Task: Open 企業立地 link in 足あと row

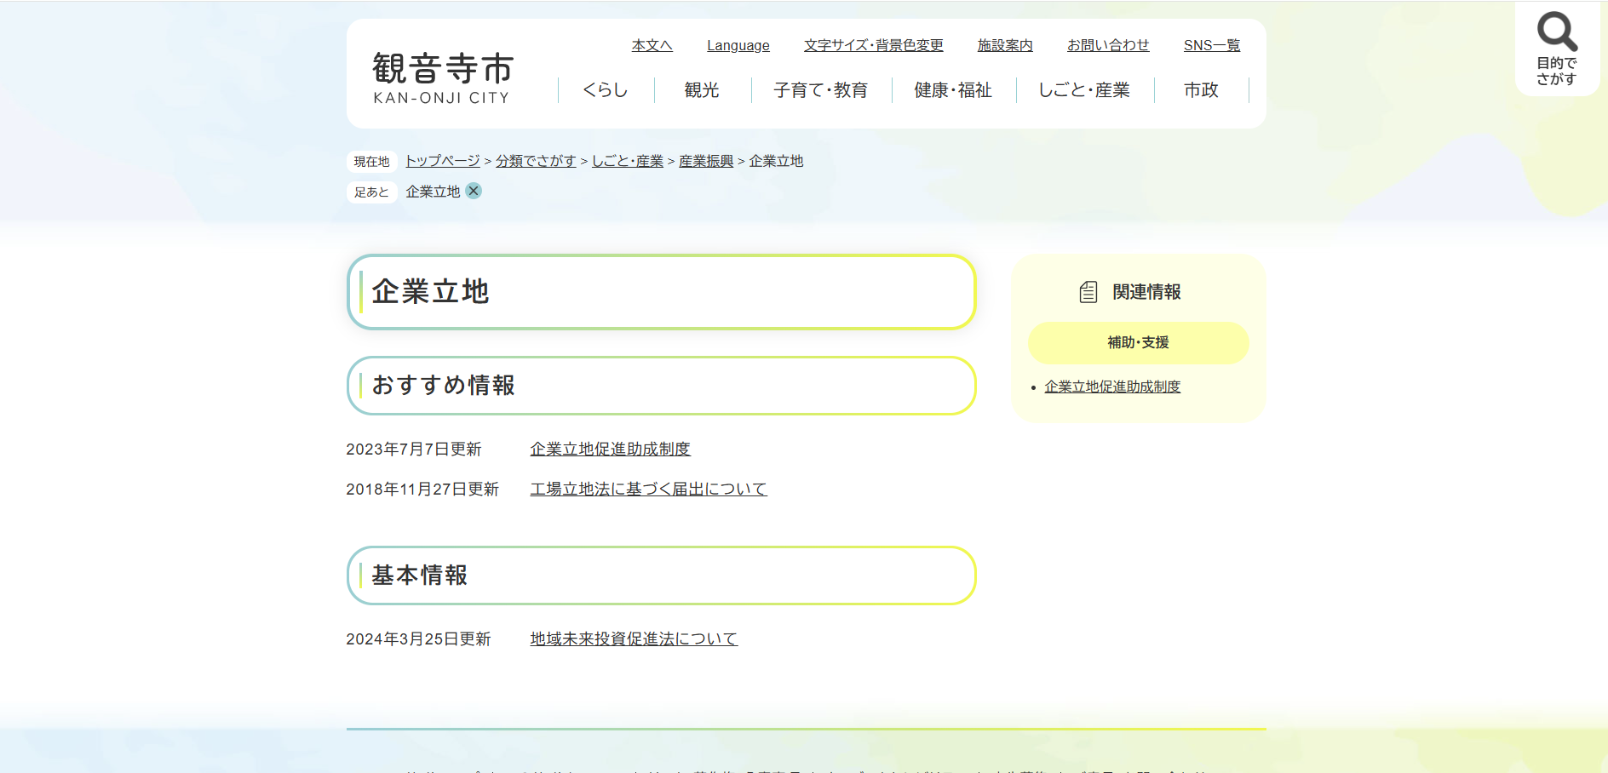Action: click(x=433, y=192)
